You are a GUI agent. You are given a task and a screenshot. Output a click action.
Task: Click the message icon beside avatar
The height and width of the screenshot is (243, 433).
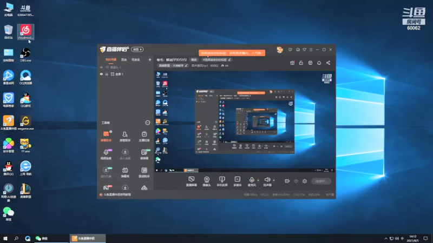pos(290,50)
